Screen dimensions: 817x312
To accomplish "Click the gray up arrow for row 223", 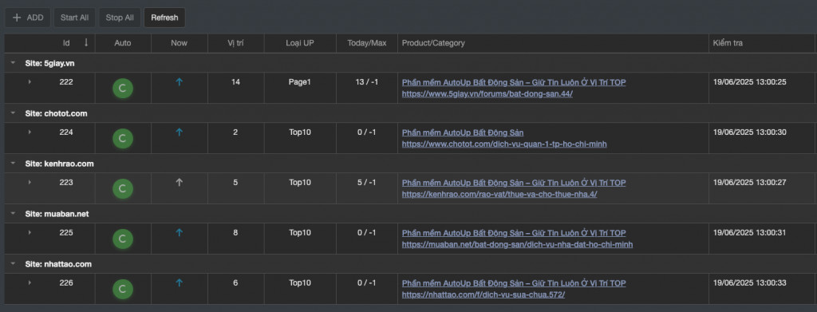I will pos(180,182).
